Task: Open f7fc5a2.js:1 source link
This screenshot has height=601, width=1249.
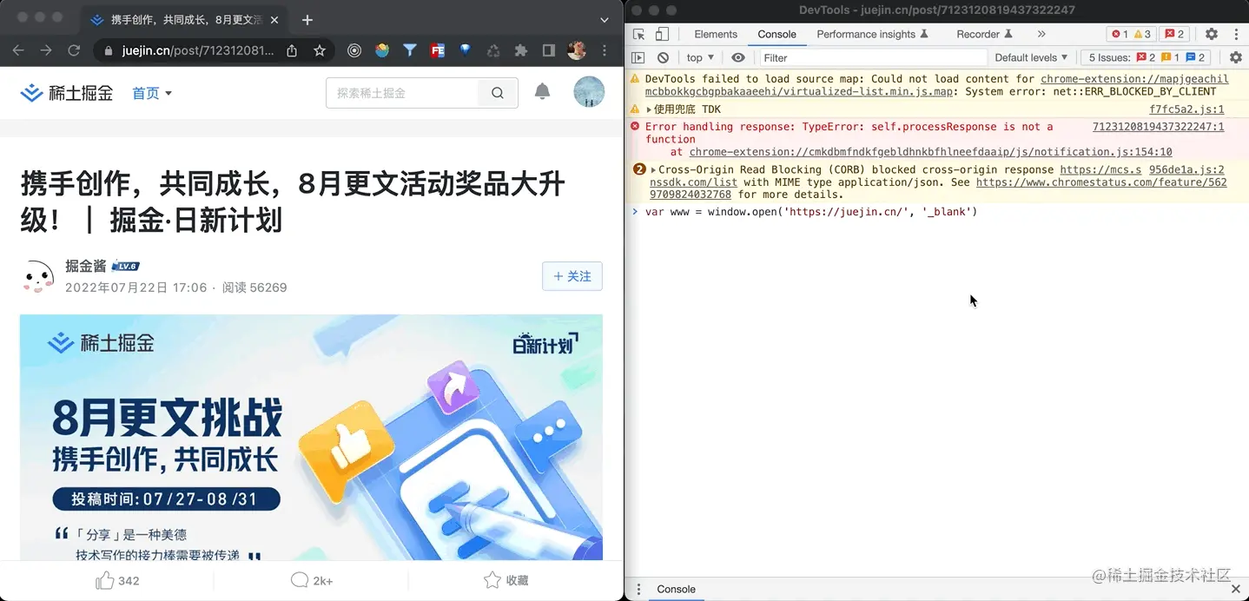Action: (1186, 109)
